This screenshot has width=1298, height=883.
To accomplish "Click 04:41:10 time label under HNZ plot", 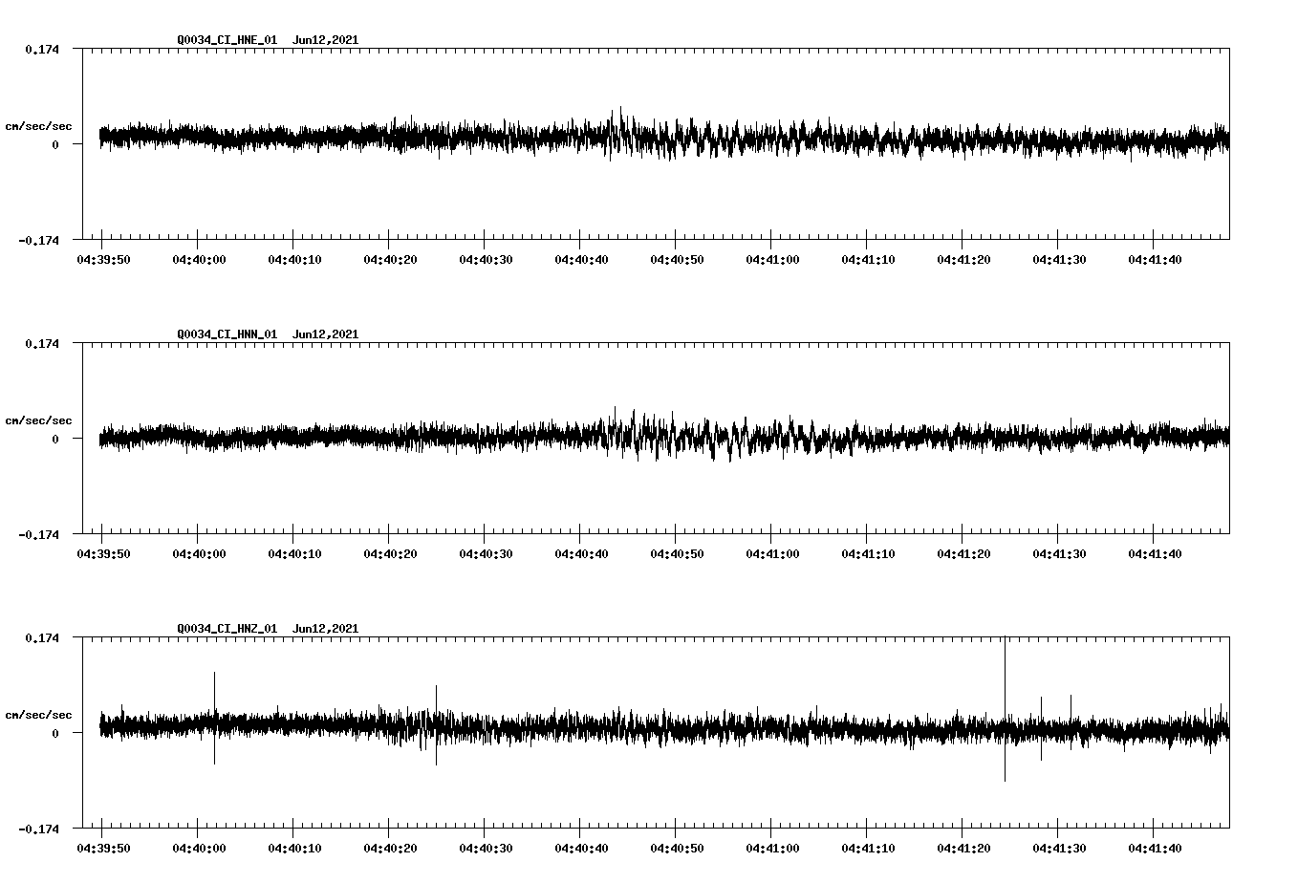I will [868, 849].
